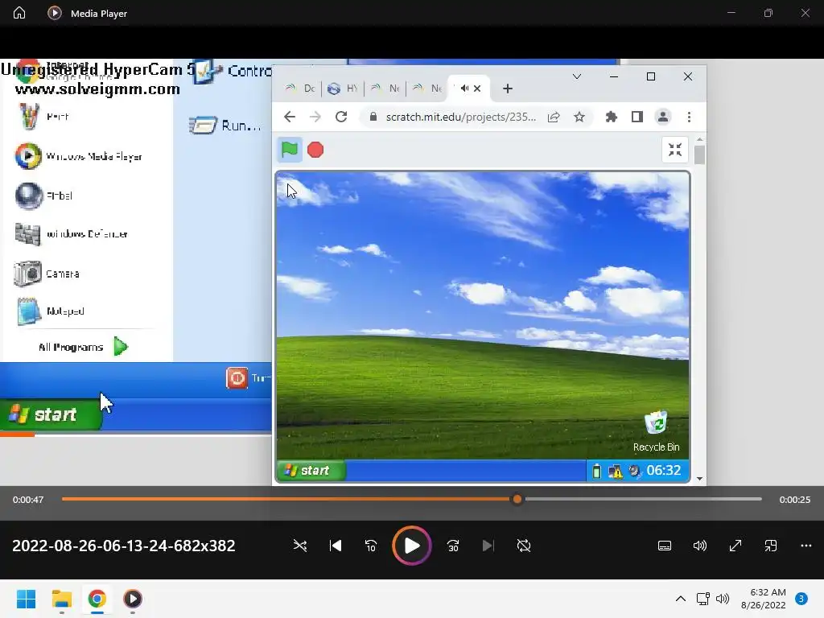Click the Media Player home icon
The width and height of the screenshot is (824, 618).
pyautogui.click(x=19, y=13)
